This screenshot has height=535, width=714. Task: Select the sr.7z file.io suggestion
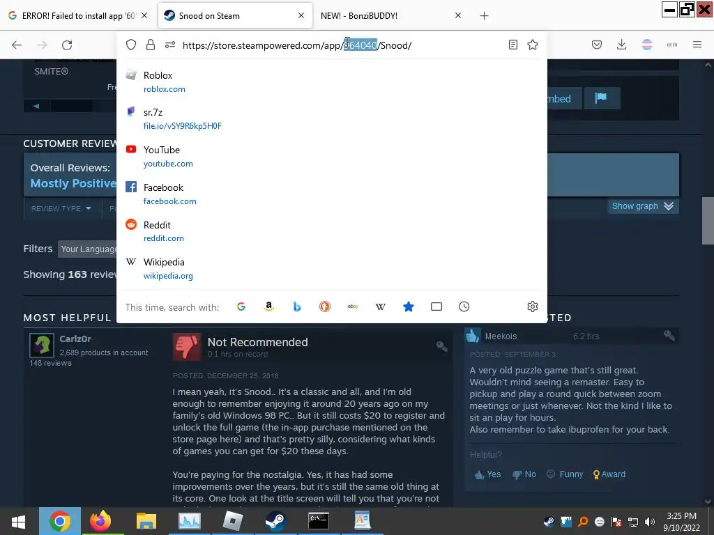point(331,119)
